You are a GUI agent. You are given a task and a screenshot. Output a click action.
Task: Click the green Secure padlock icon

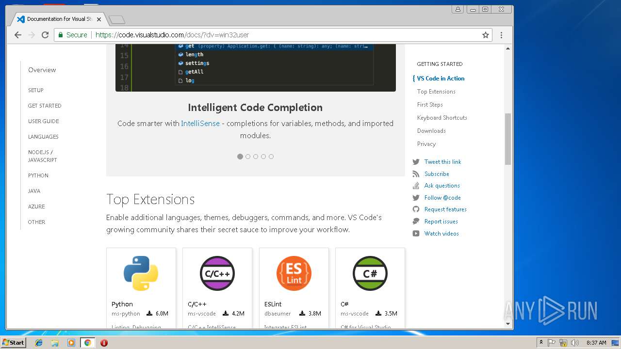61,35
